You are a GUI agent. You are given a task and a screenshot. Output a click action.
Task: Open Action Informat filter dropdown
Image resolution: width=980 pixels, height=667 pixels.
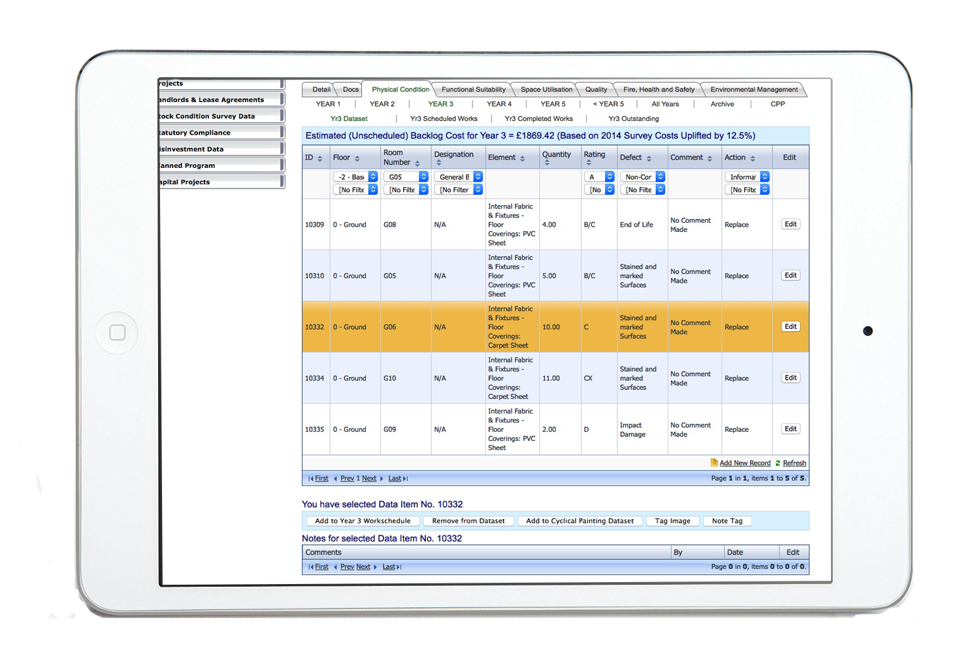747,177
